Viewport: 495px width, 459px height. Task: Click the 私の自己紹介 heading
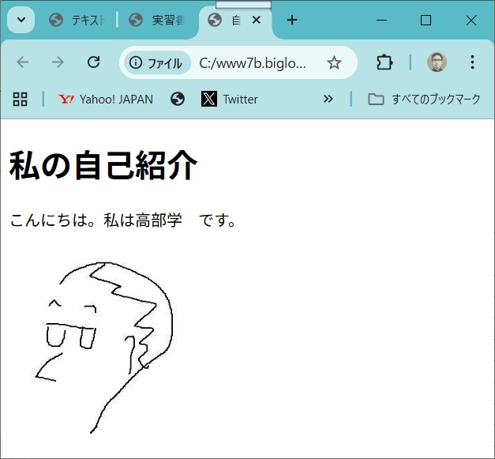[103, 166]
